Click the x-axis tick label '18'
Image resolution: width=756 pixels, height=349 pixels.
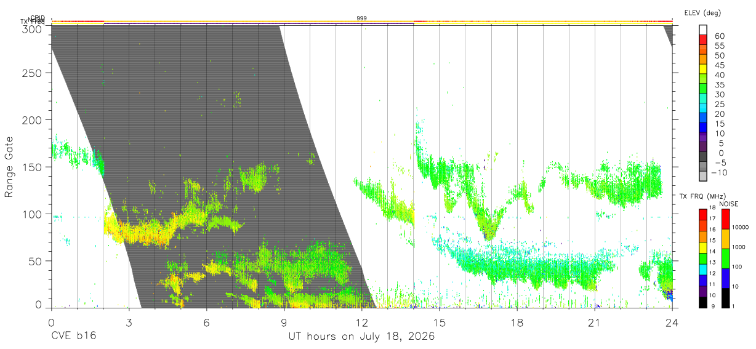point(517,323)
